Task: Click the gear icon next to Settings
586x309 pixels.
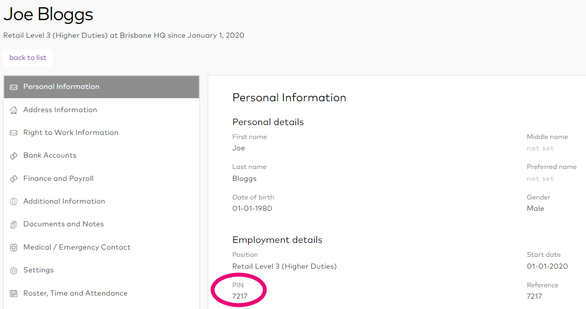Action: tap(14, 270)
